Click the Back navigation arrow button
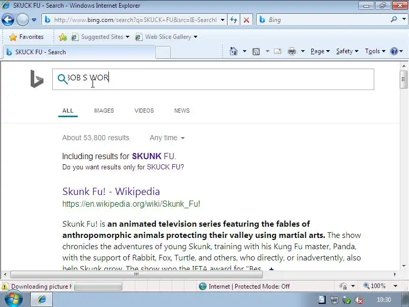This screenshot has width=409, height=307. pos(8,19)
